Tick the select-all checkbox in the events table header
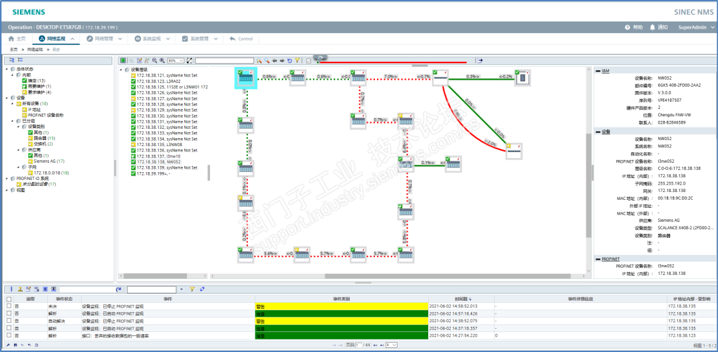Viewport: 718px width, 352px height. click(x=9, y=299)
